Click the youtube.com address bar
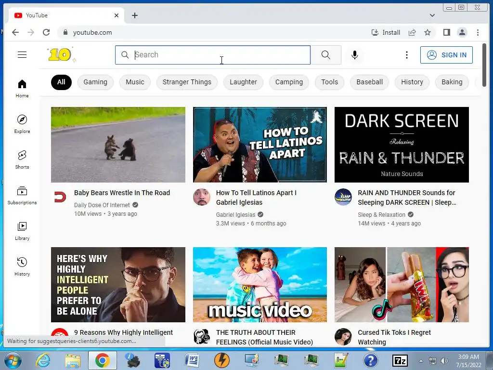The image size is (493, 370). tap(214, 32)
